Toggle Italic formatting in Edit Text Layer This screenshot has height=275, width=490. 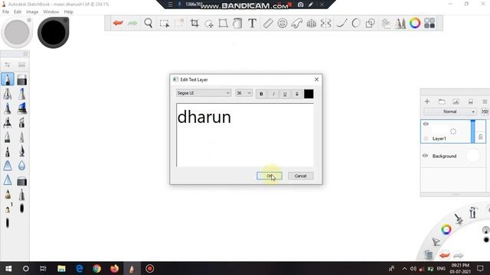pos(273,94)
